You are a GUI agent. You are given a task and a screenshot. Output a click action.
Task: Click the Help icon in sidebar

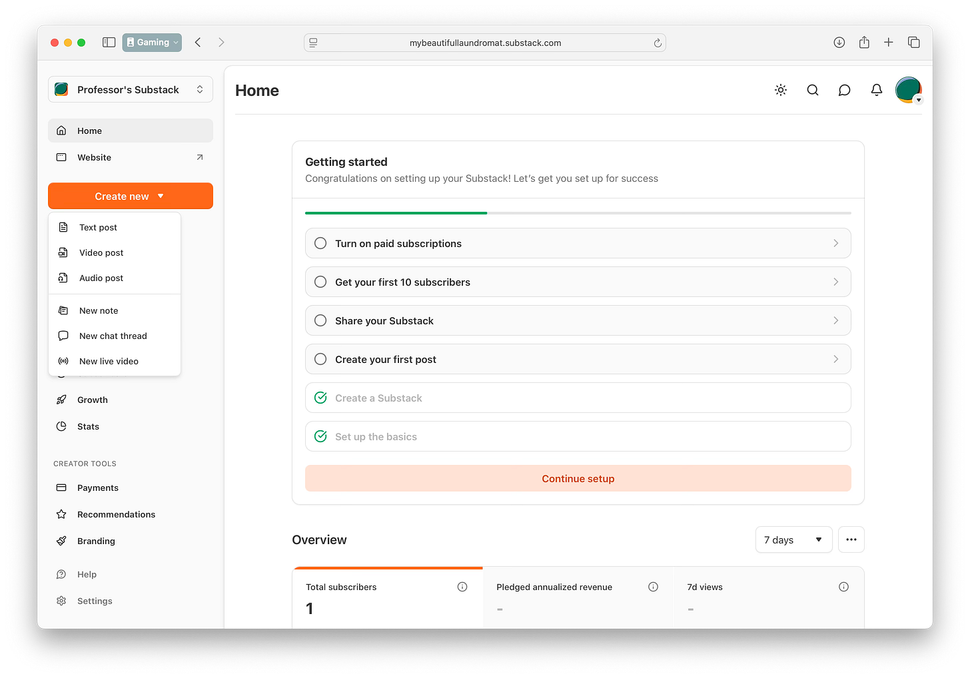tap(61, 574)
